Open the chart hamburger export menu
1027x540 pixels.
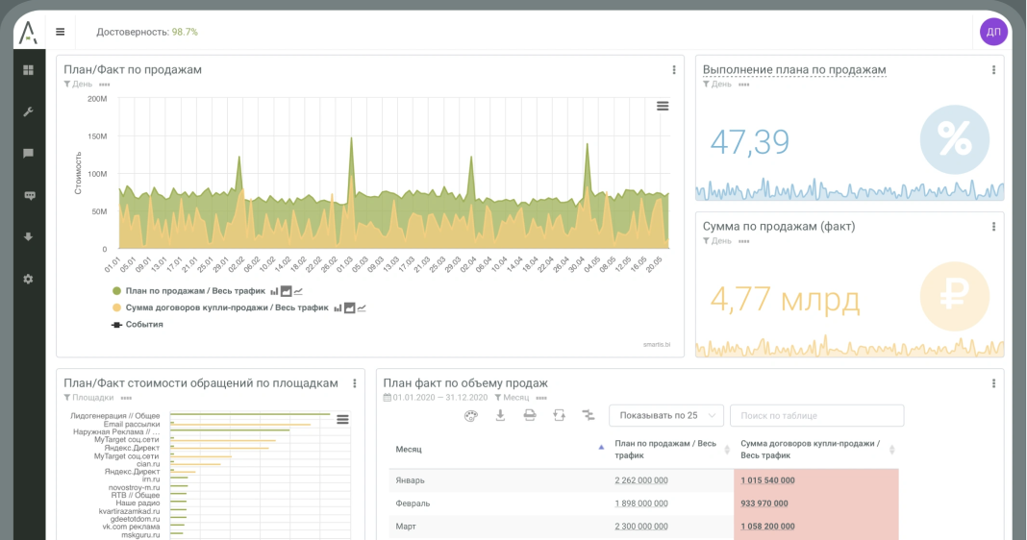click(663, 106)
